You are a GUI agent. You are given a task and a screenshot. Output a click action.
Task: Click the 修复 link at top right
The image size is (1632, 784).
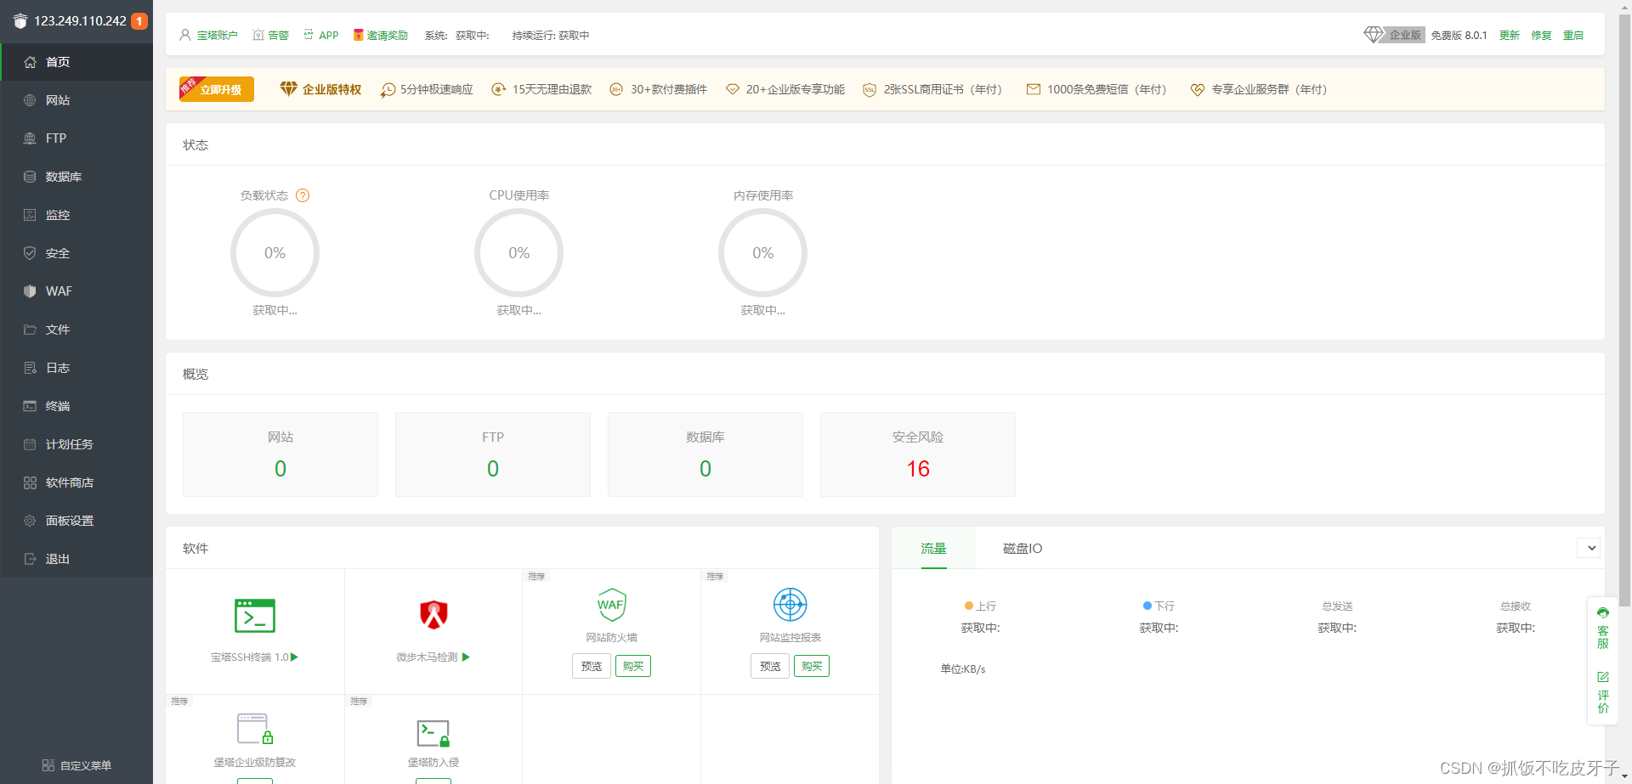(1541, 35)
